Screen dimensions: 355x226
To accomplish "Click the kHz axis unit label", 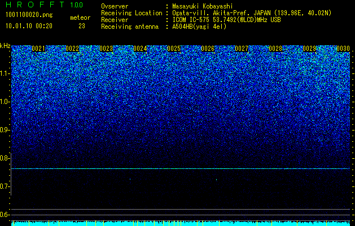I will [x=5, y=46].
